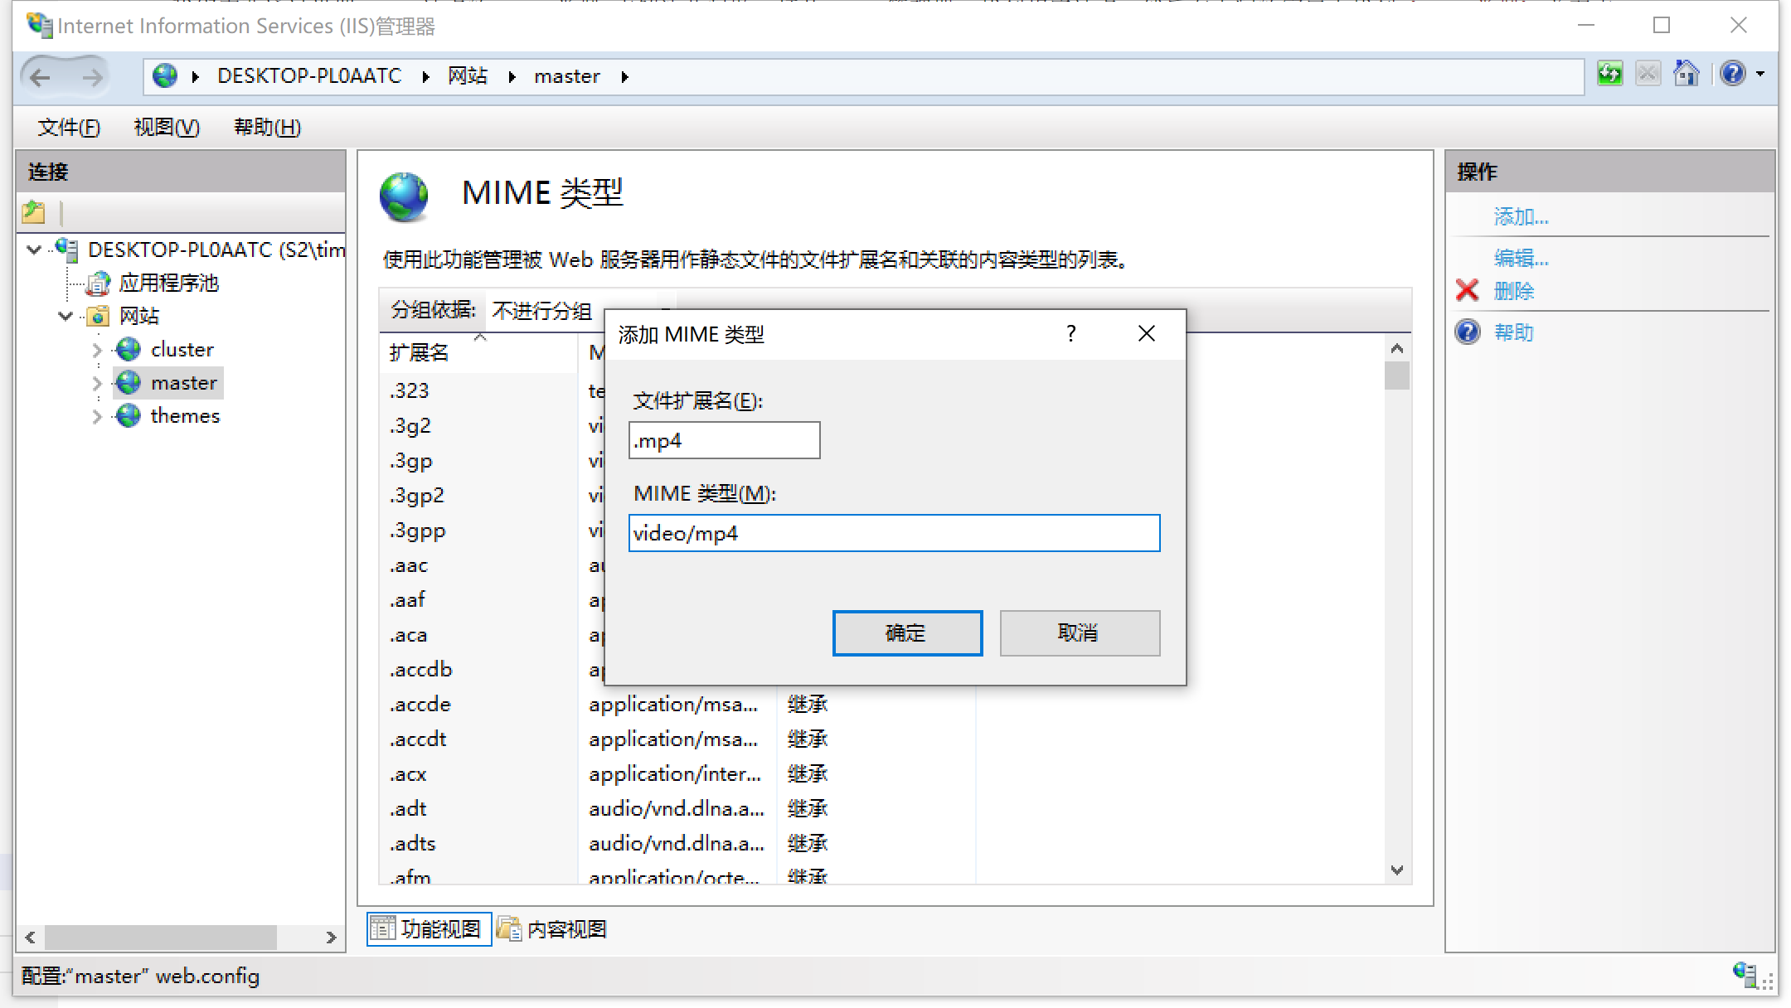Click the back navigation arrow
The height and width of the screenshot is (1008, 1791).
click(x=40, y=77)
